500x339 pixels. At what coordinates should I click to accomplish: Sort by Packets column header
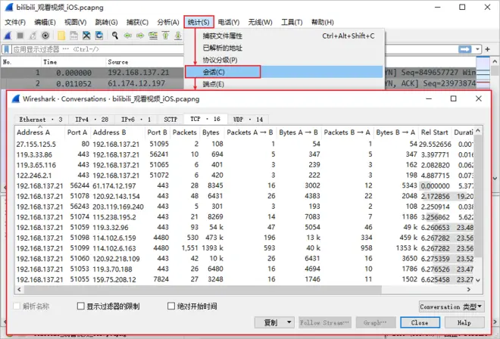[185, 132]
